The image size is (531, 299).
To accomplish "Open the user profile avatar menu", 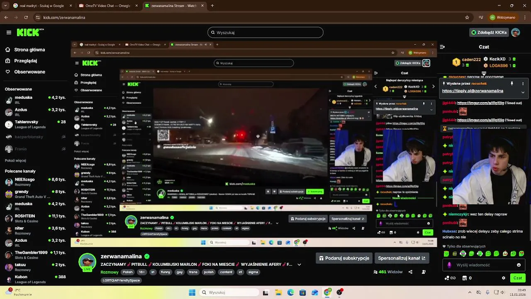I will tap(516, 32).
